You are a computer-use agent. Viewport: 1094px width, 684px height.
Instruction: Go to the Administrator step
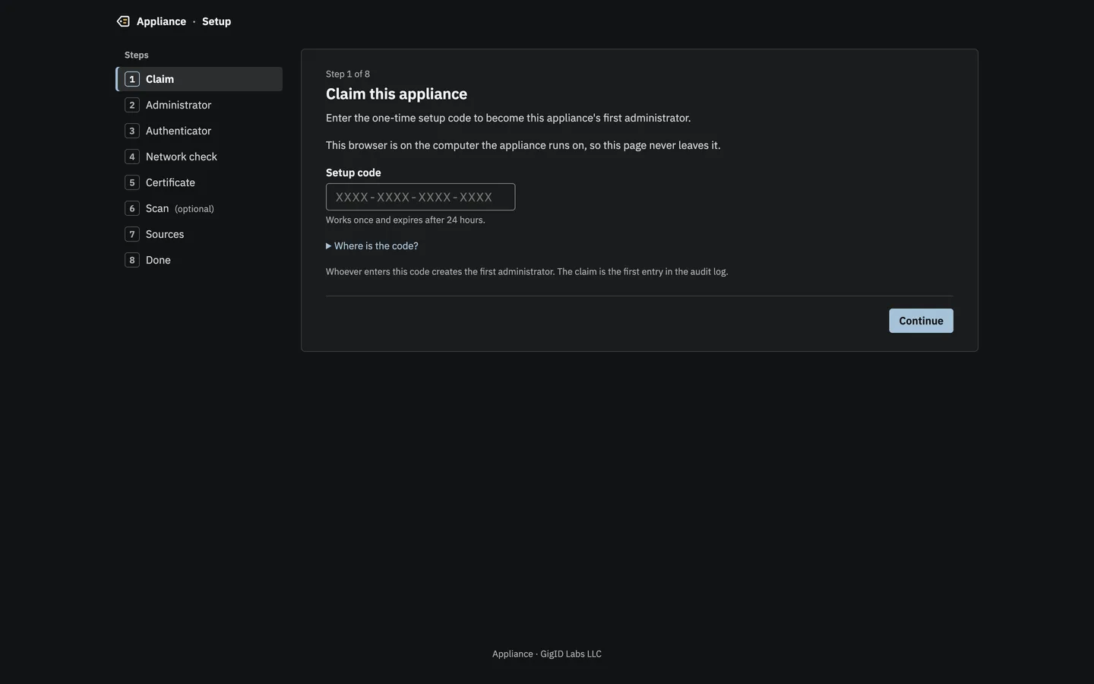tap(199, 105)
